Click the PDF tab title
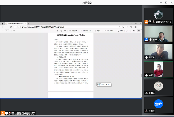 (x=16, y=24)
